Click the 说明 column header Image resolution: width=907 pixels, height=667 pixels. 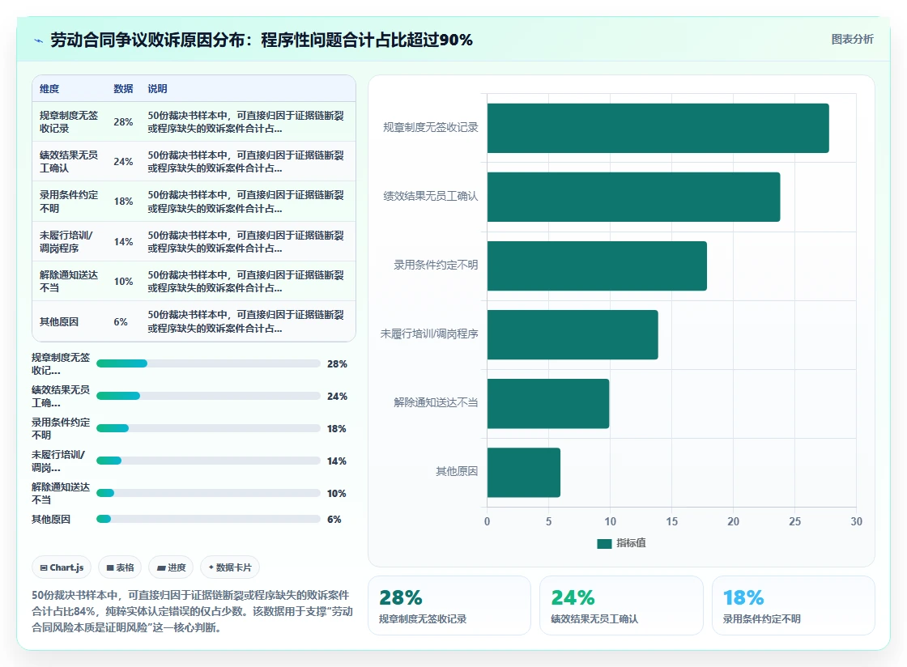click(x=157, y=88)
